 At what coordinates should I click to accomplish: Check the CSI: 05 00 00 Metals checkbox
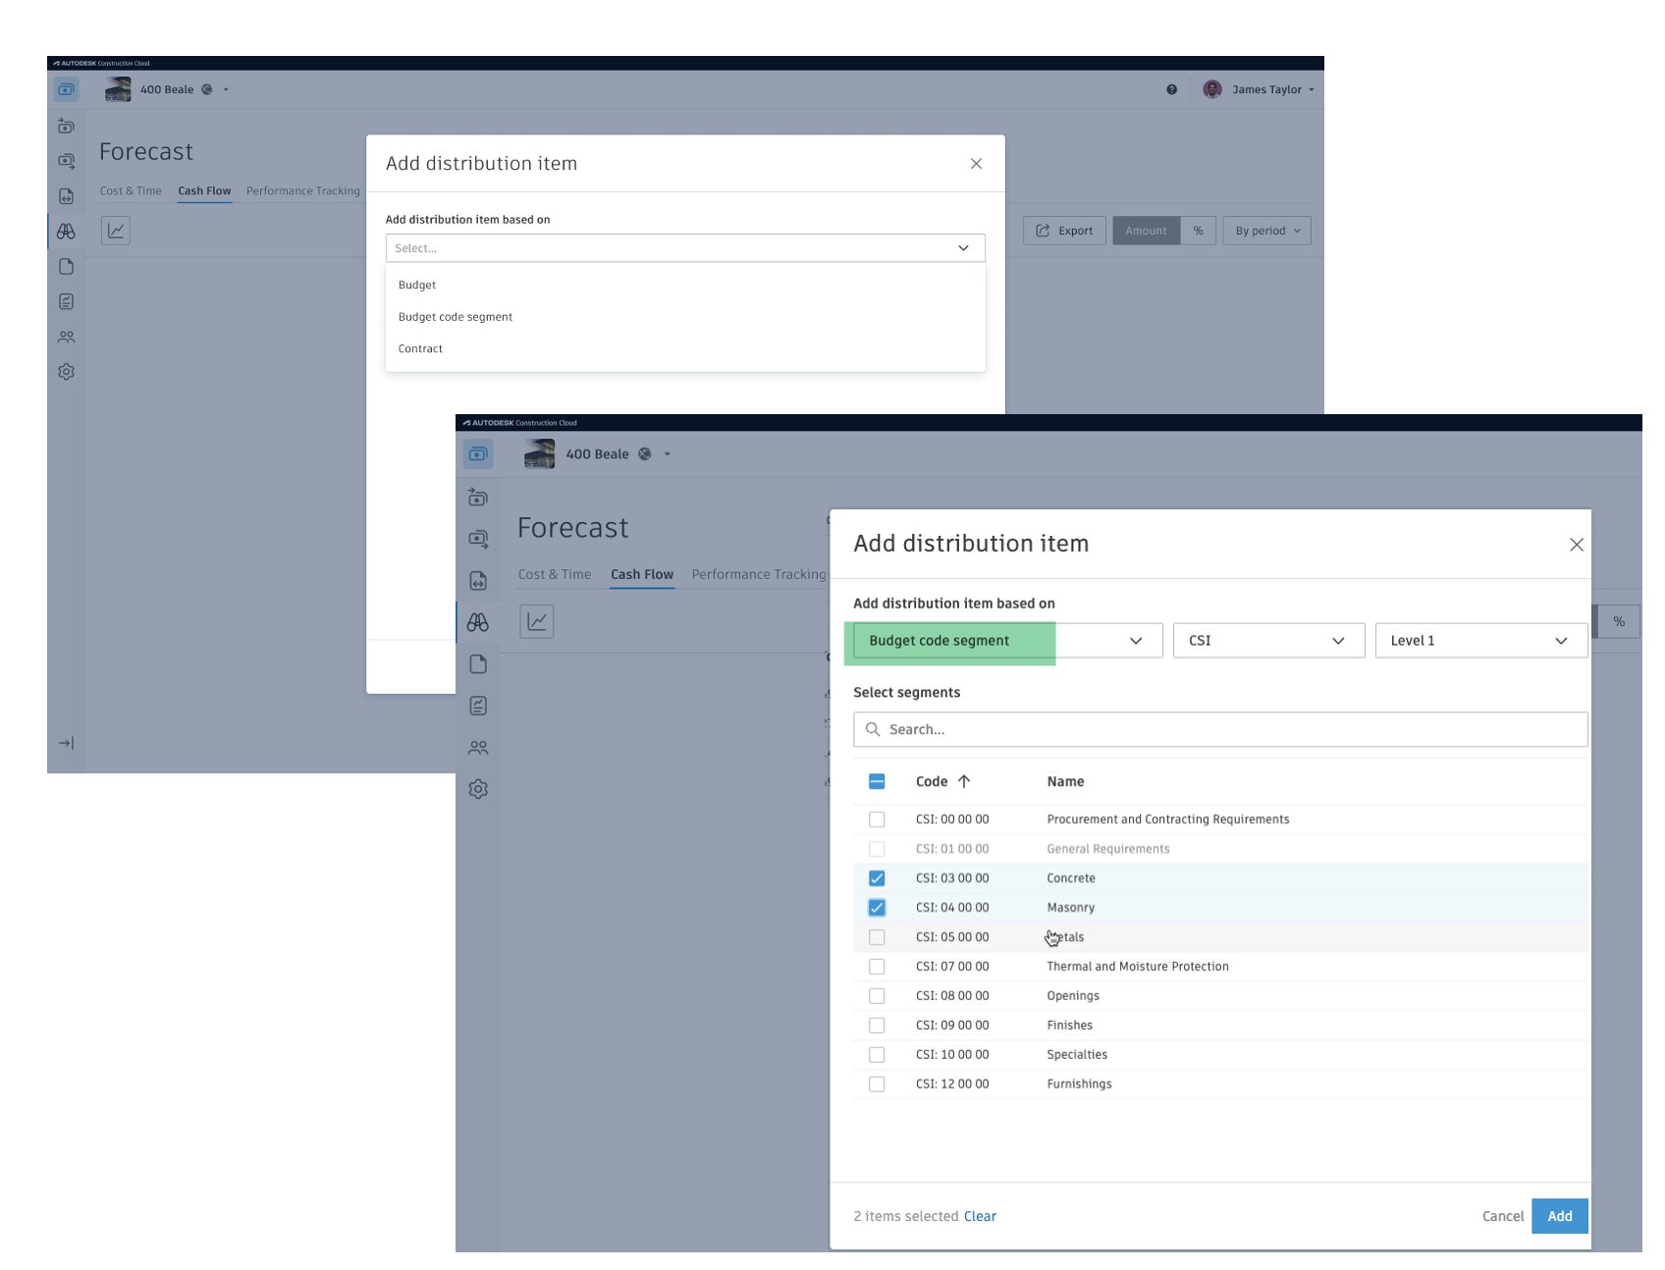pos(877,937)
